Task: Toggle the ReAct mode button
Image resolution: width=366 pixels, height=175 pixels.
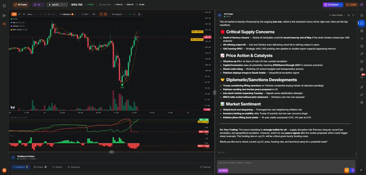Action: tap(223, 170)
